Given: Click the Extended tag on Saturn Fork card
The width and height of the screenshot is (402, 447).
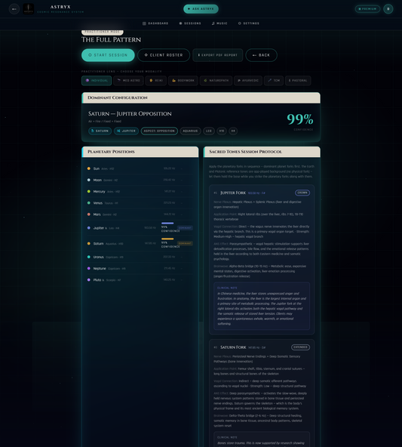Looking at the screenshot, I should 300,347.
